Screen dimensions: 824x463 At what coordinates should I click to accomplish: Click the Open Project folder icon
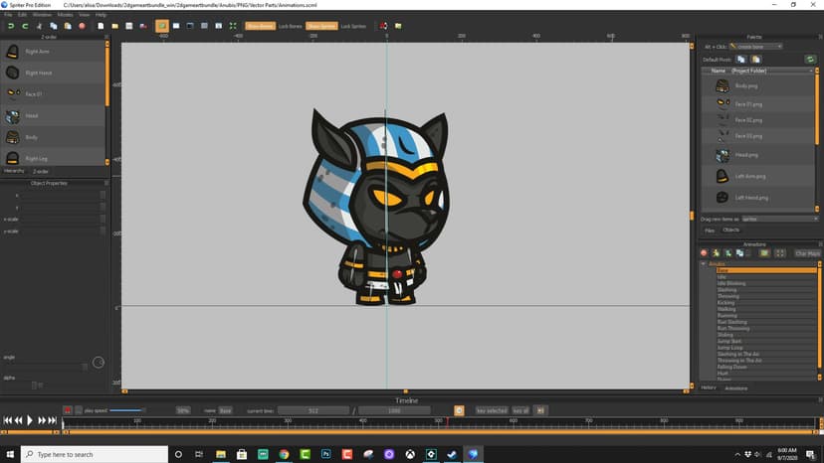pos(114,26)
